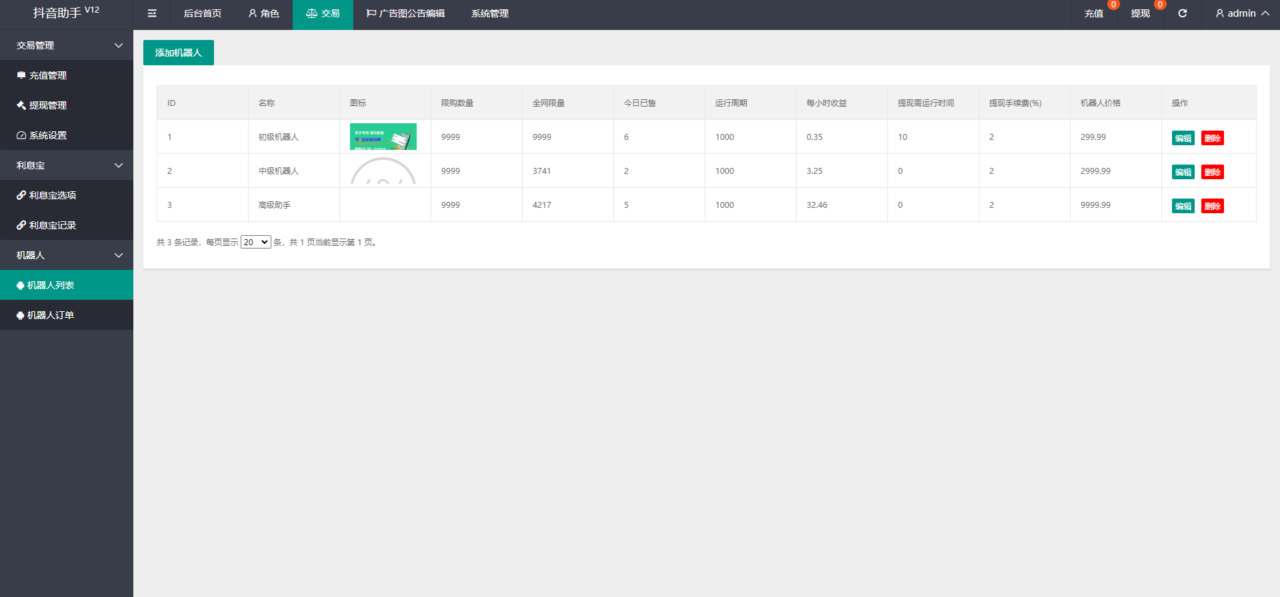Delete the 中级机器人 row

(1213, 172)
